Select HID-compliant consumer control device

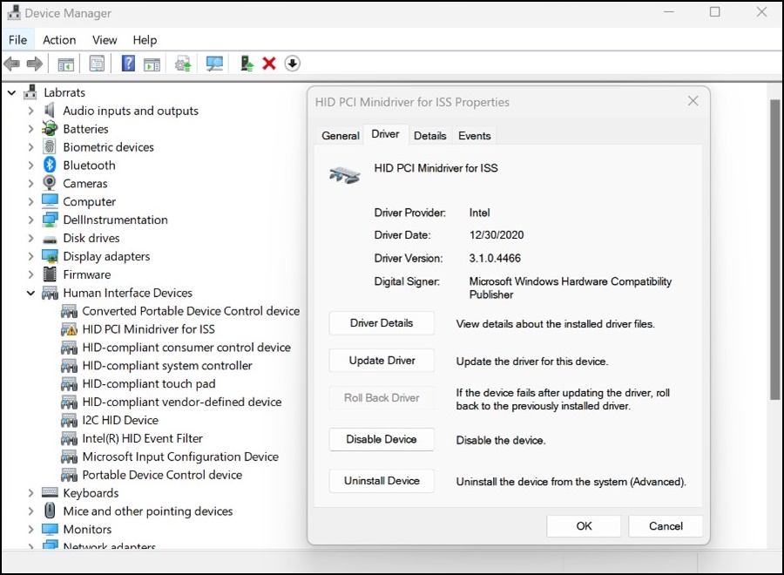[186, 348]
